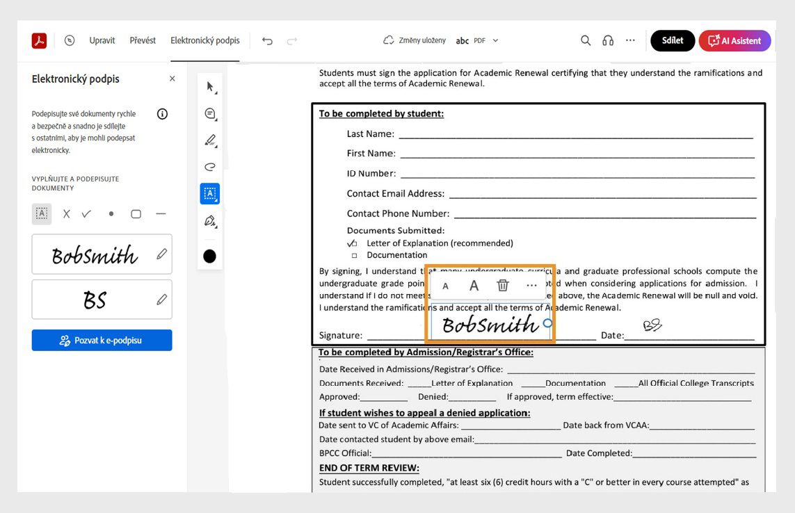795x513 pixels.
Task: Open more options for the placed signature
Action: click(x=531, y=286)
